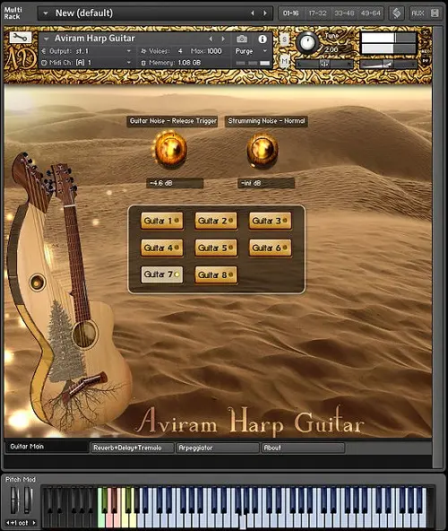Click the Pitch wheel
Viewport: 448px width, 531px height.
[x=13, y=500]
